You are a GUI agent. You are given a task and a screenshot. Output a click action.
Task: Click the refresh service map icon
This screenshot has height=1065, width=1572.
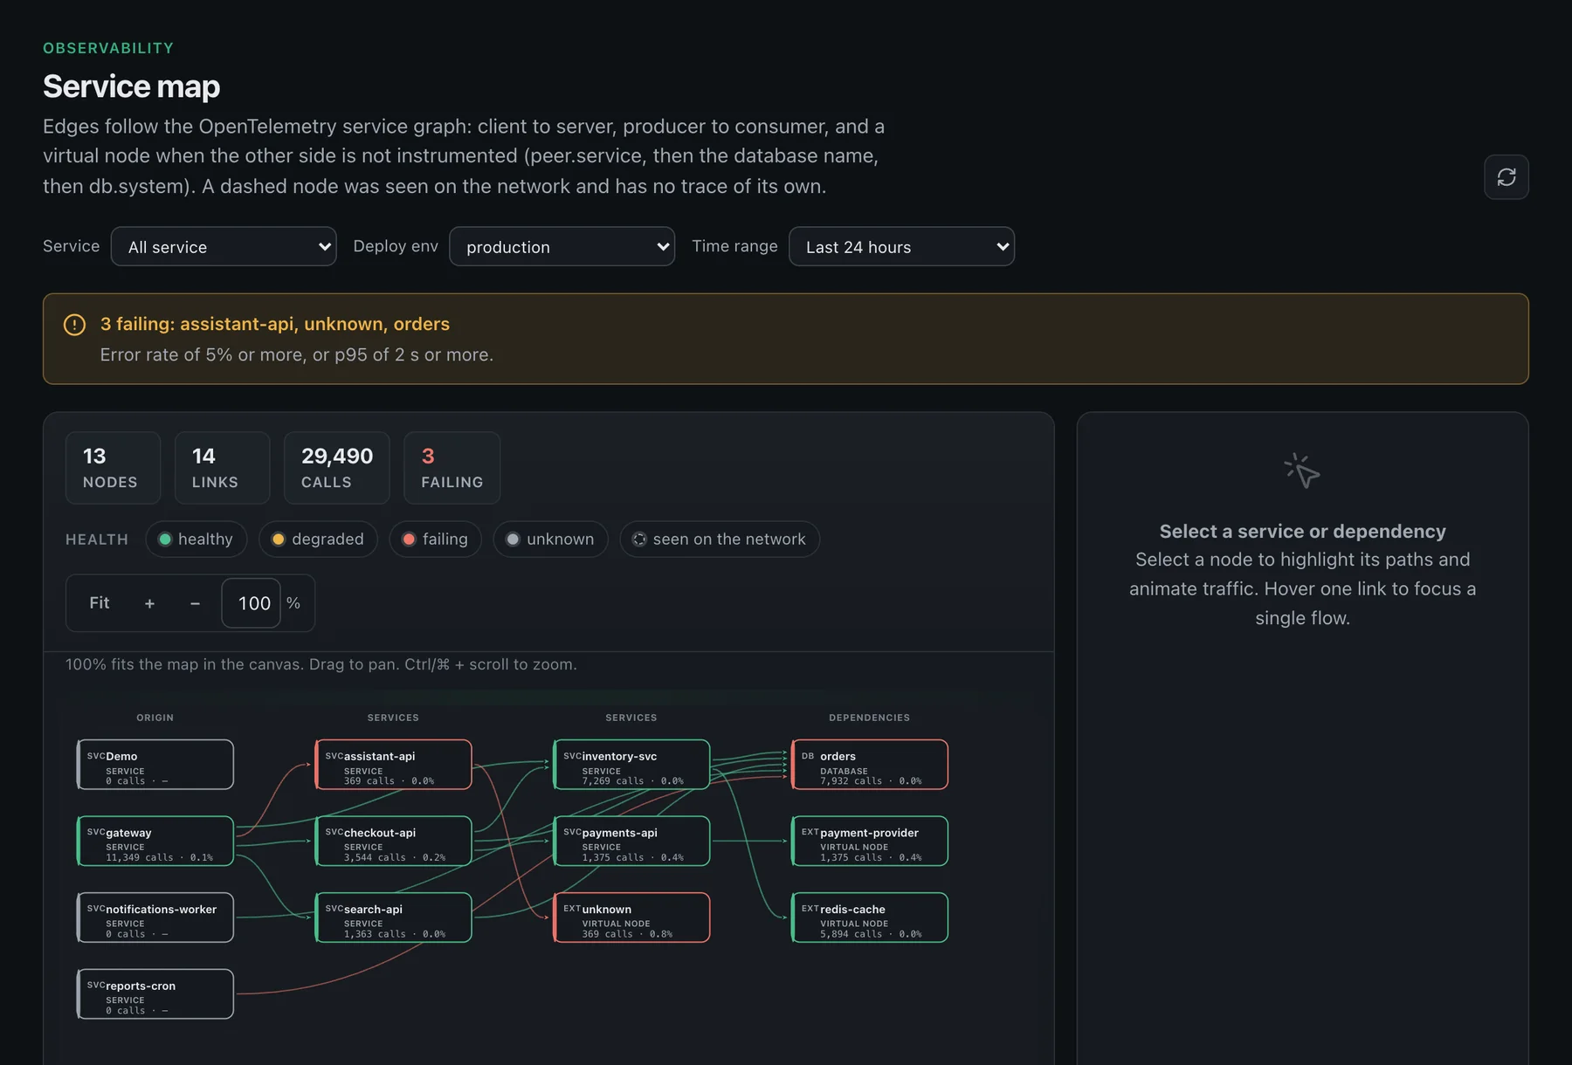(1506, 177)
